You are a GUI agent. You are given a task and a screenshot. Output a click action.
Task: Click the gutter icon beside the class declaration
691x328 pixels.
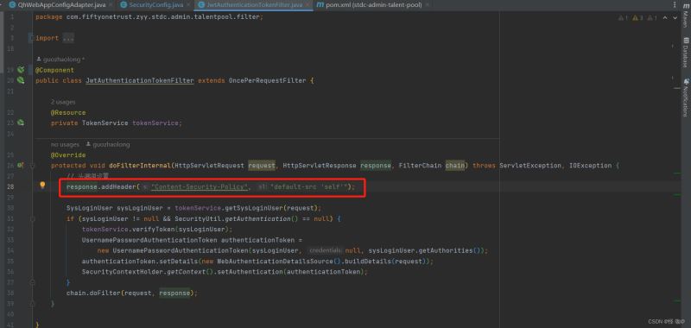(20, 80)
